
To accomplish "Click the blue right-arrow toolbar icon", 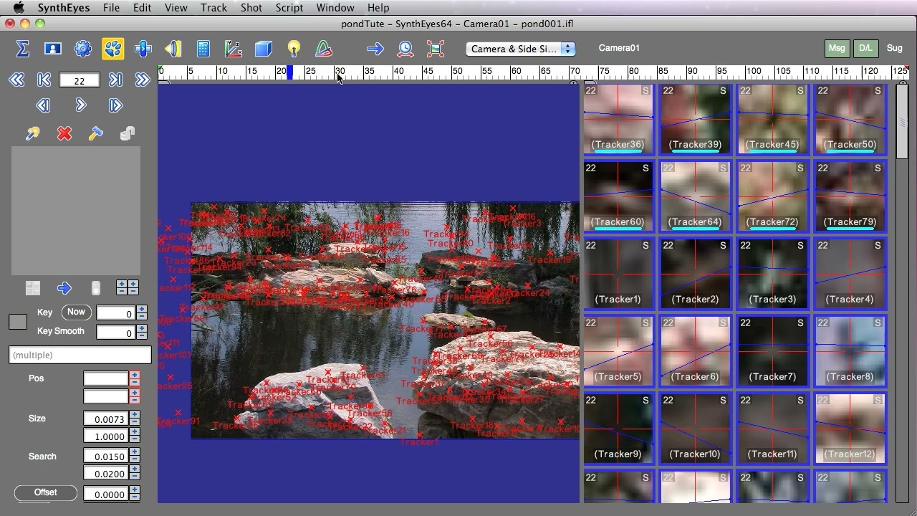I will (x=375, y=49).
